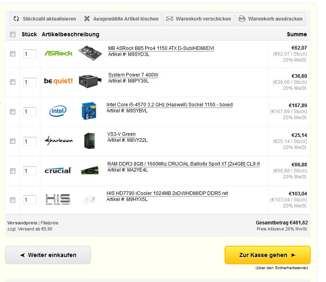The image size is (326, 282).
Task: Click Weiter einkaufen button
Action: coord(48,255)
